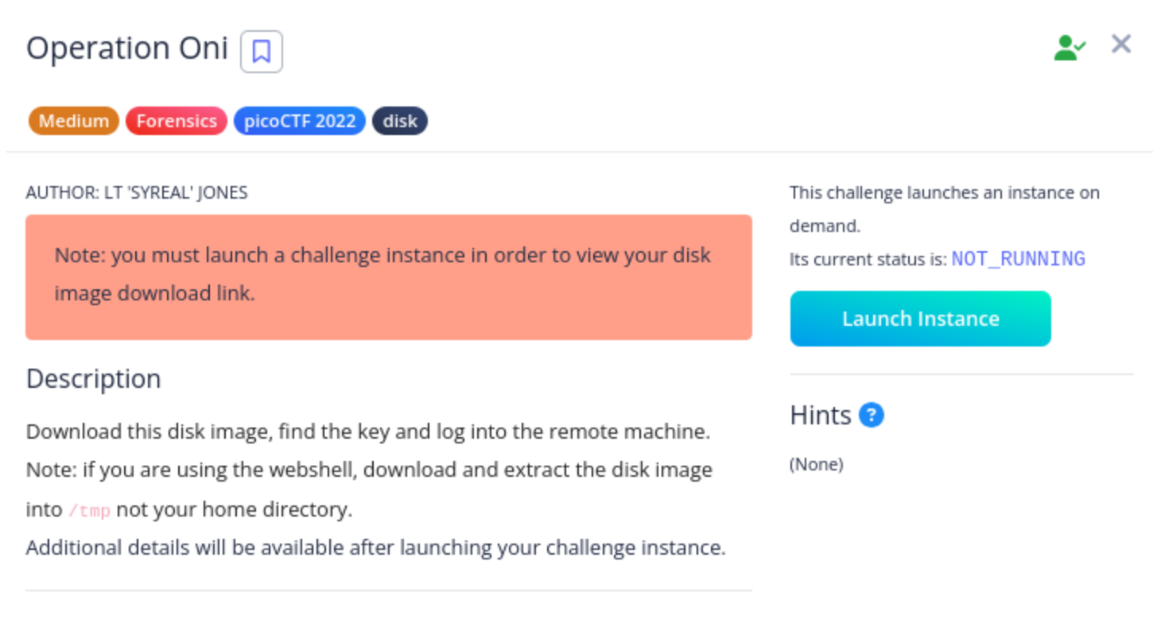This screenshot has height=631, width=1161.
Task: Click the Description heading
Action: (94, 378)
